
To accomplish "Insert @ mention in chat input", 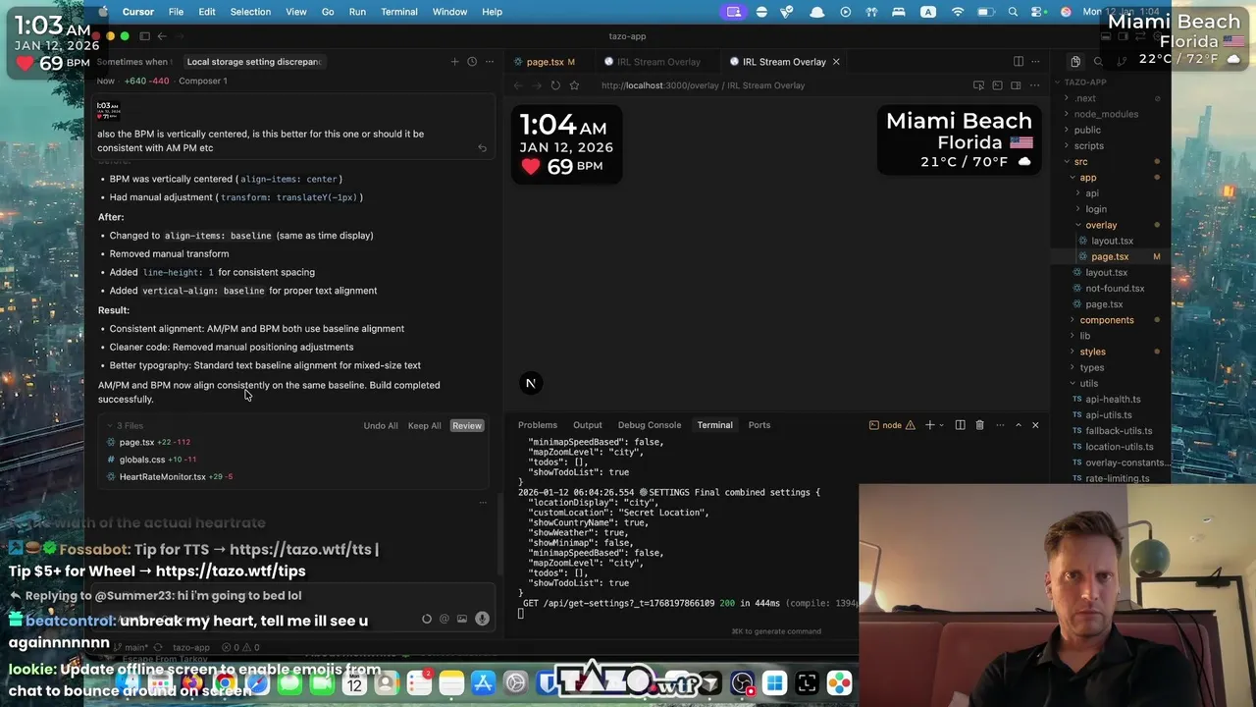I will [445, 619].
